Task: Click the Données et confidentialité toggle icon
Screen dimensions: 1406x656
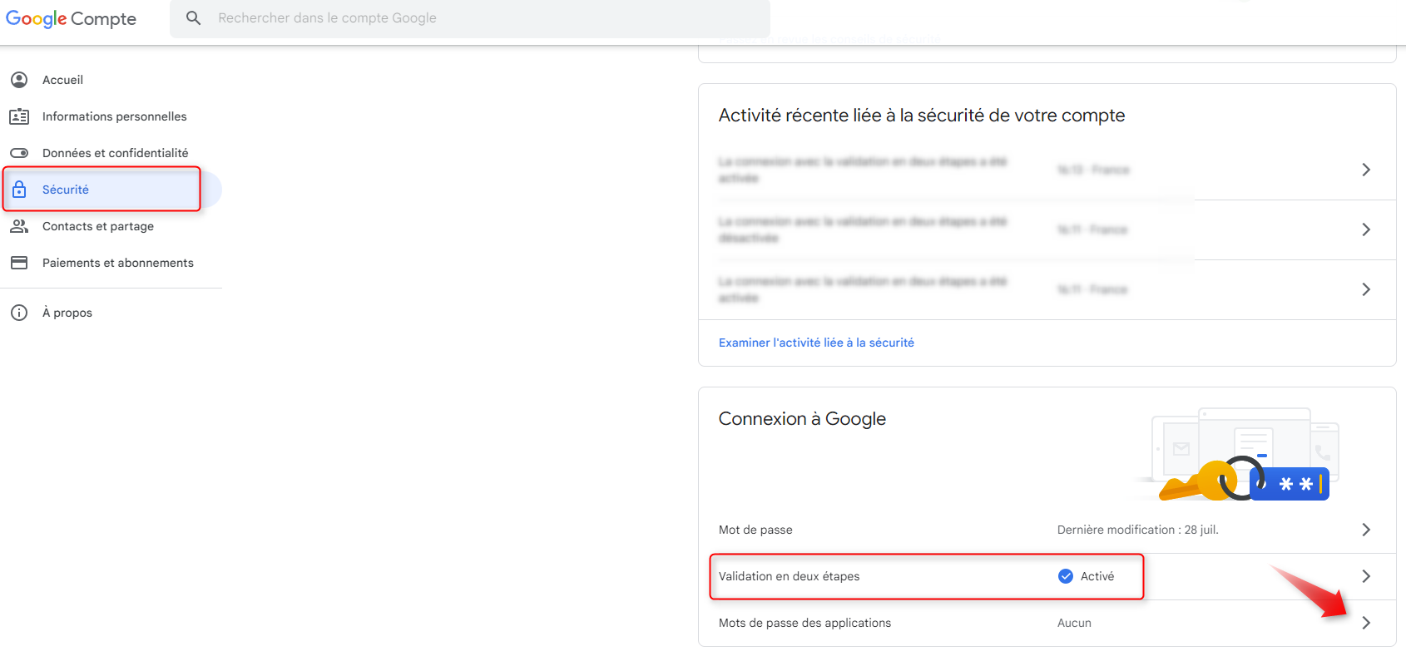Action: [x=19, y=153]
